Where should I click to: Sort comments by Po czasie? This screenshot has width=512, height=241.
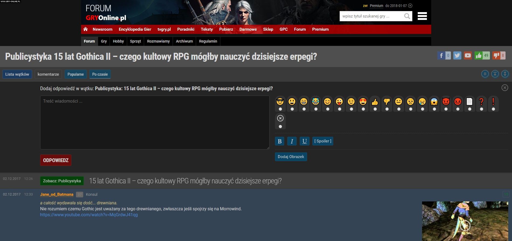coord(100,74)
